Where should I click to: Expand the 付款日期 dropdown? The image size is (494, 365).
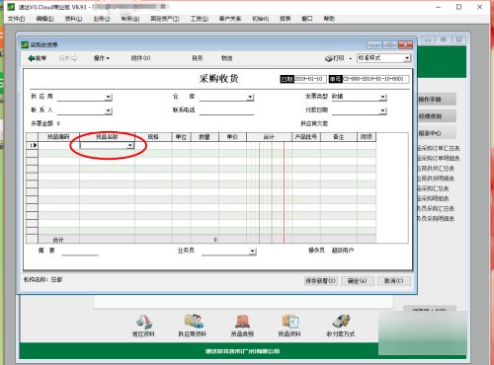pyautogui.click(x=383, y=110)
